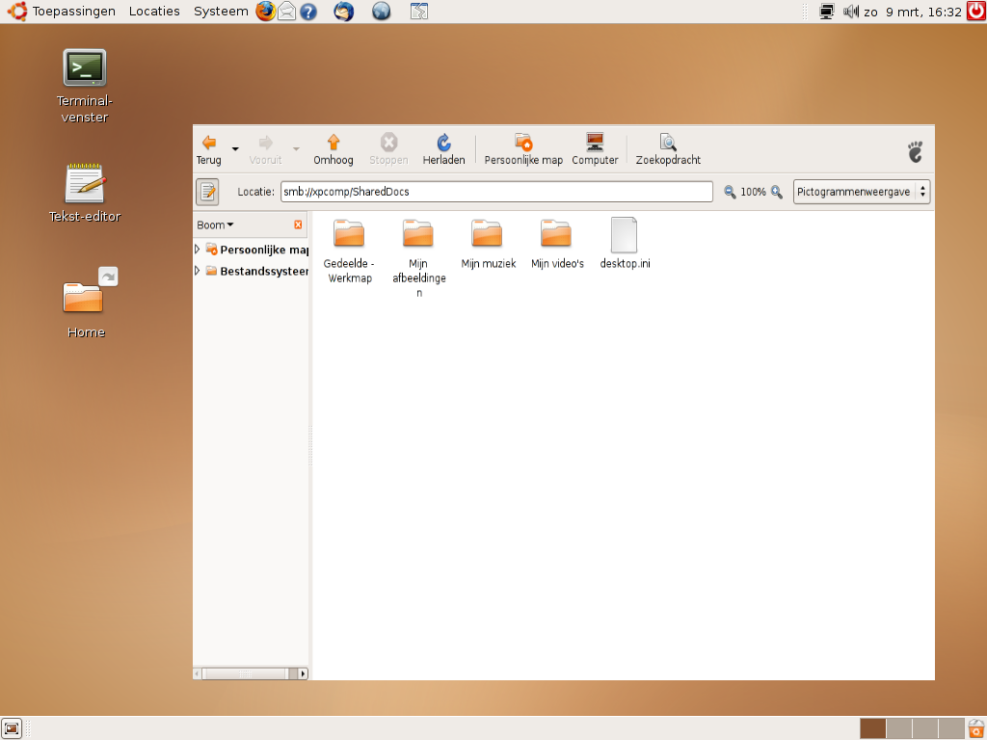The height and width of the screenshot is (740, 987).
Task: Reload the folder with Herladen
Action: 443,144
